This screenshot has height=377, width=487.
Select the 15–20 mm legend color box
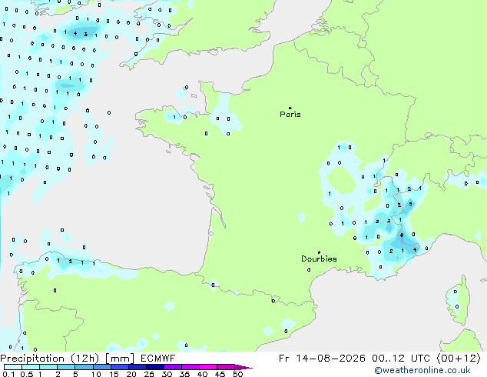pos(119,367)
